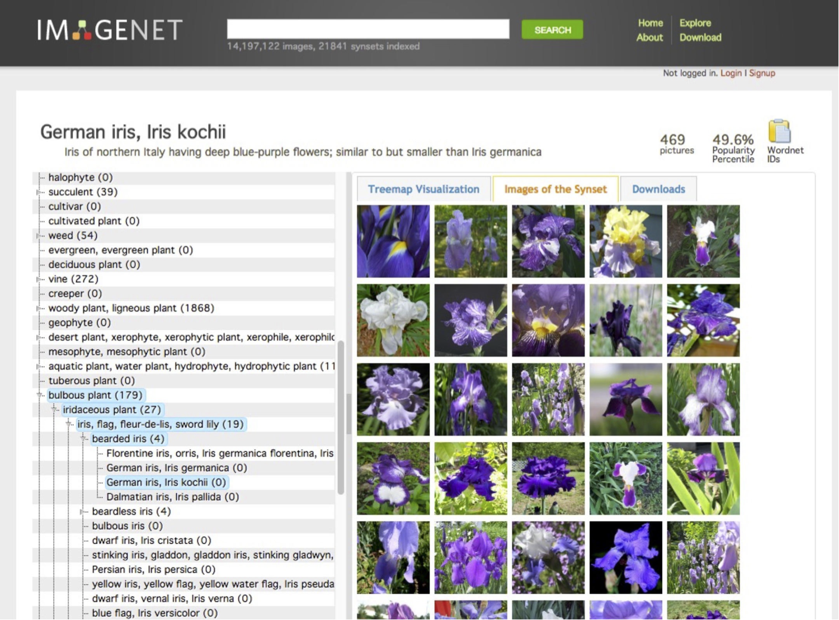The height and width of the screenshot is (620, 839).
Task: Expand the weed (54) node
Action: [x=40, y=236]
